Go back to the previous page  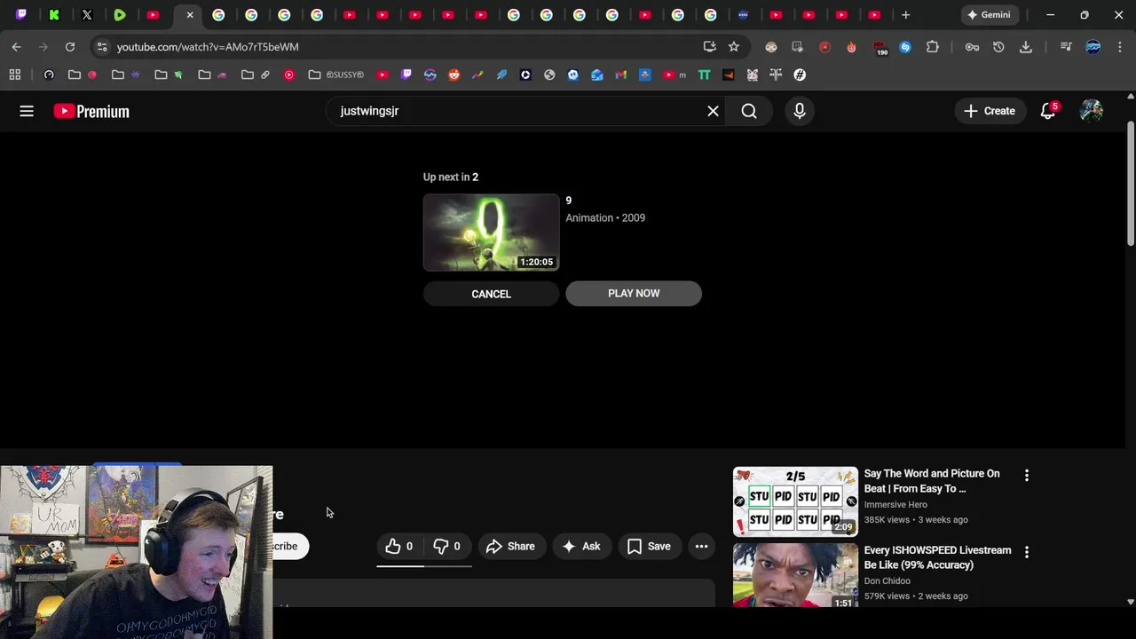point(16,47)
